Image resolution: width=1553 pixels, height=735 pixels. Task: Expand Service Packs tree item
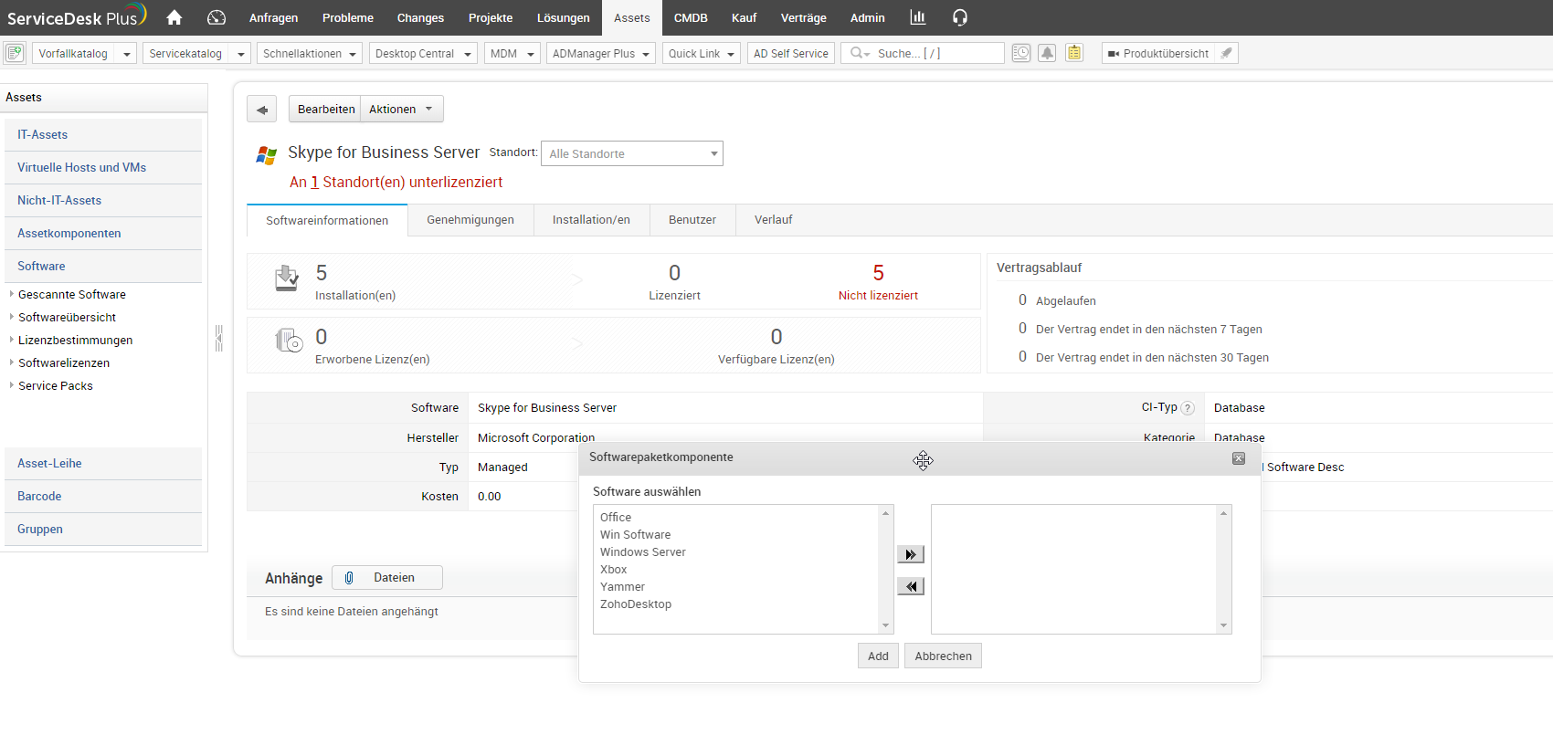12,385
